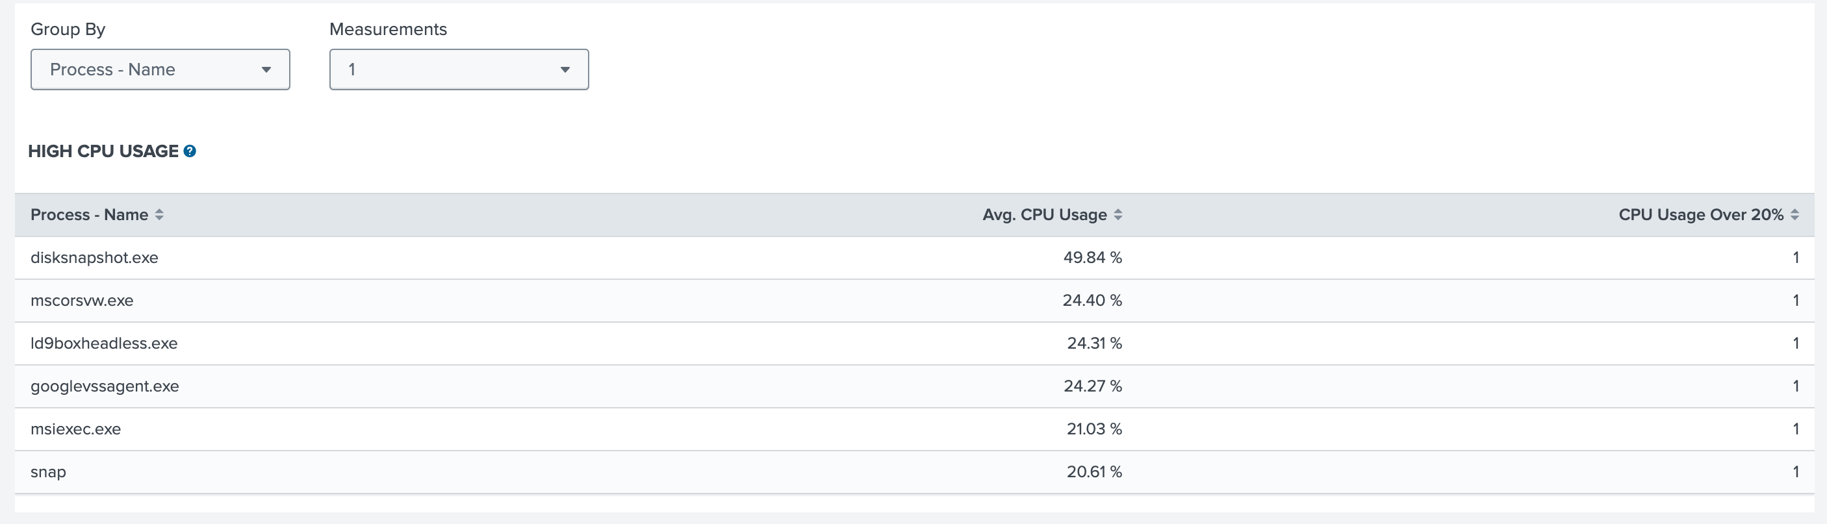Screen dimensions: 1827x524
Task: Click the 20.61 % value for snap
Action: point(1093,472)
